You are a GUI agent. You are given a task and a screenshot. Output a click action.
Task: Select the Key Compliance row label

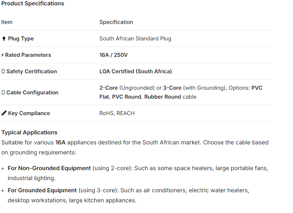tap(29, 113)
